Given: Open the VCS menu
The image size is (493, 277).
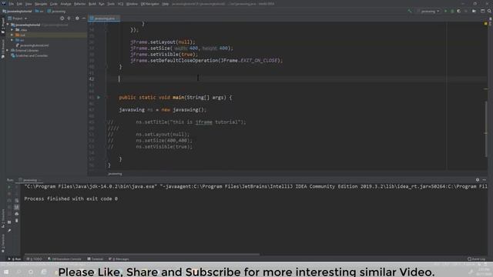Looking at the screenshot, I should [120, 4].
